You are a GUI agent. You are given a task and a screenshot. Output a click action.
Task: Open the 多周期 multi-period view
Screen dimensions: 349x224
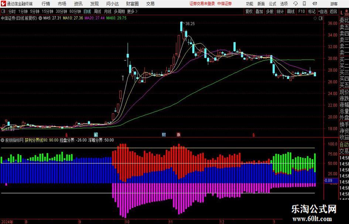[x=119, y=11]
